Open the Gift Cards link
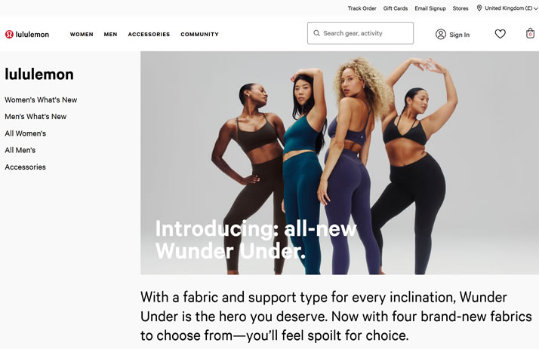Image resolution: width=539 pixels, height=349 pixels. pos(396,8)
